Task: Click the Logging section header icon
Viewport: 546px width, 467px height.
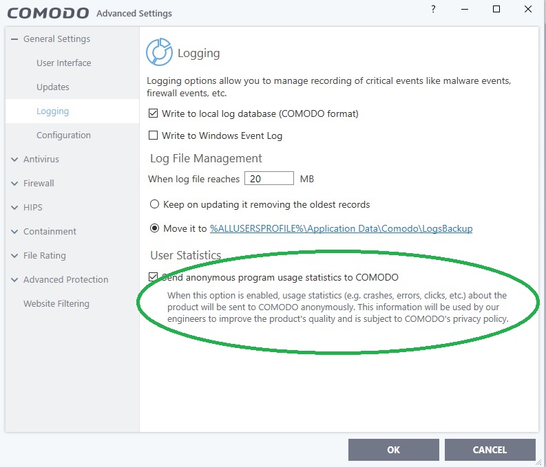Action: pyautogui.click(x=159, y=53)
